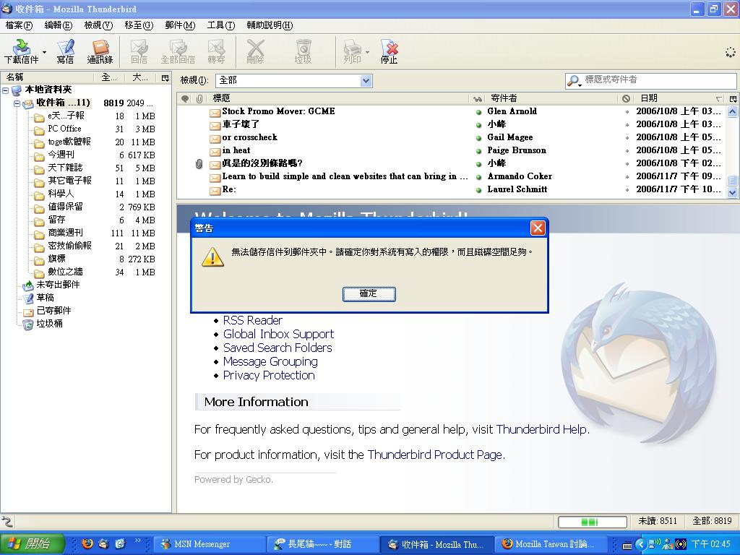Click the 下載信件 get mail icon
This screenshot has height=555, width=740.
pyautogui.click(x=21, y=51)
